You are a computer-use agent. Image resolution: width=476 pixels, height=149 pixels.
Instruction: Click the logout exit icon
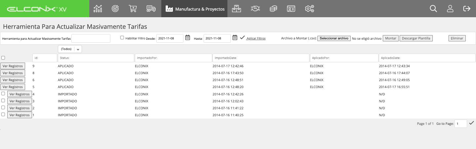coord(467,9)
